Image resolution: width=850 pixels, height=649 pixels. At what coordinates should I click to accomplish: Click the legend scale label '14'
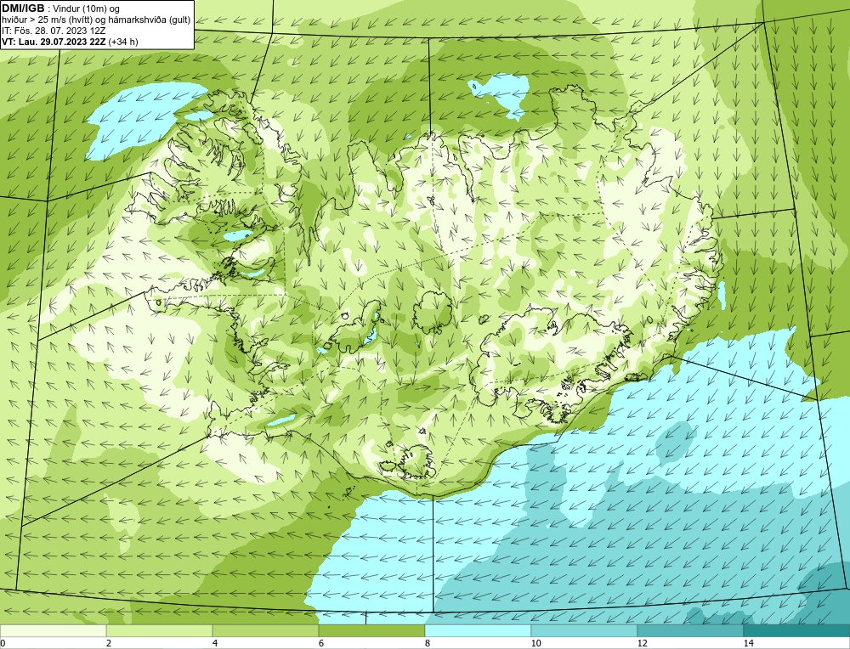pyautogui.click(x=748, y=643)
